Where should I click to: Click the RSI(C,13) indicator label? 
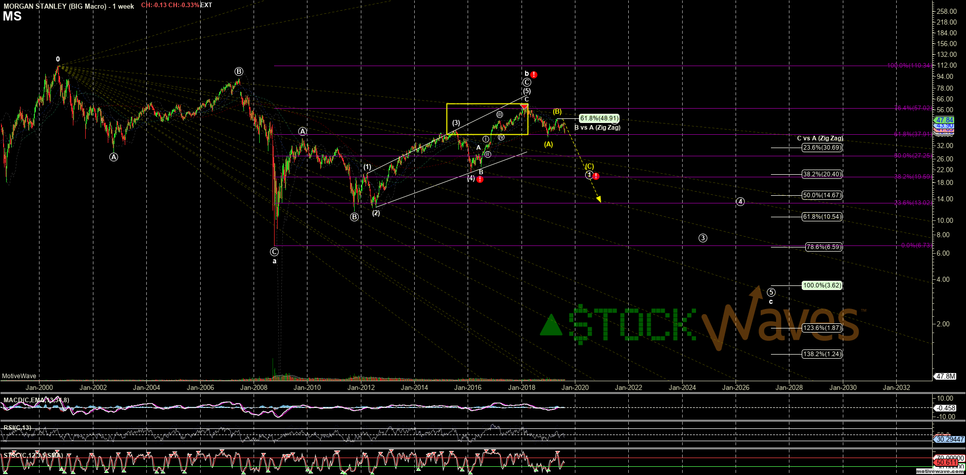coord(17,428)
